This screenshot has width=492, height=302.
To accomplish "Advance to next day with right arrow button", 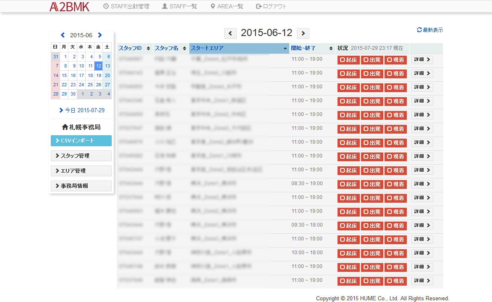I will click(x=303, y=34).
